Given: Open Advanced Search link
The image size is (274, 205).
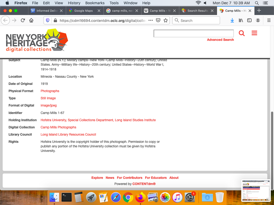Looking at the screenshot, I should pyautogui.click(x=220, y=40).
